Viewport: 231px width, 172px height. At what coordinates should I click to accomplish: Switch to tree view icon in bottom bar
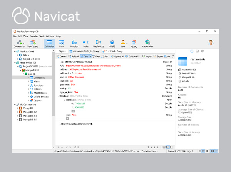167,147
